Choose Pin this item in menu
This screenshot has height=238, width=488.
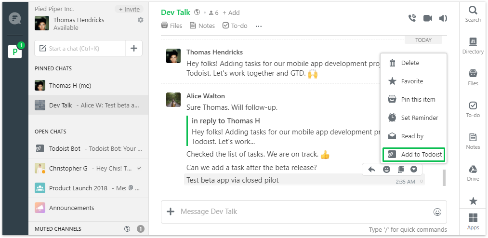(x=414, y=100)
